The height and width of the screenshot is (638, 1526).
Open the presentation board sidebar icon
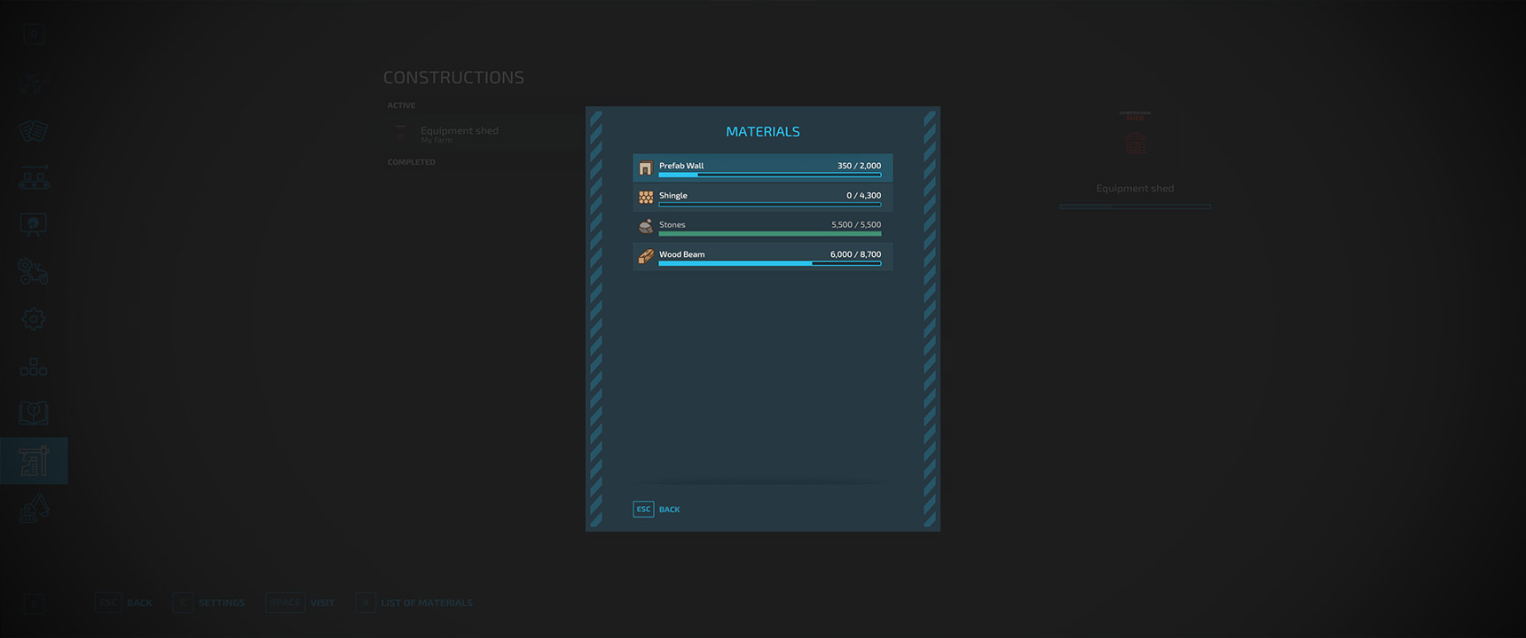[x=34, y=224]
